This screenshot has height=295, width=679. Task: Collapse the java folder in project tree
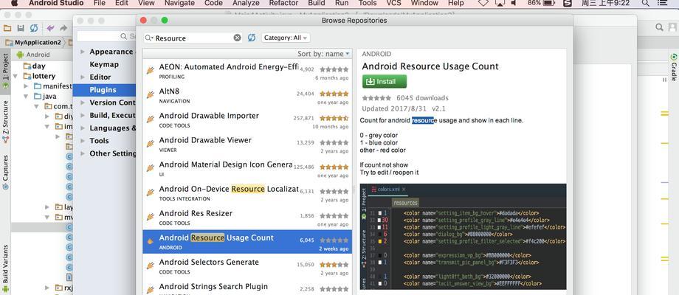point(26,97)
